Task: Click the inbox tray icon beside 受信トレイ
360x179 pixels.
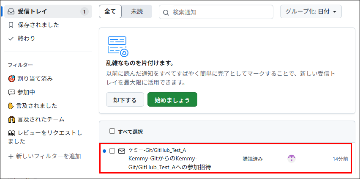Action: (x=11, y=11)
